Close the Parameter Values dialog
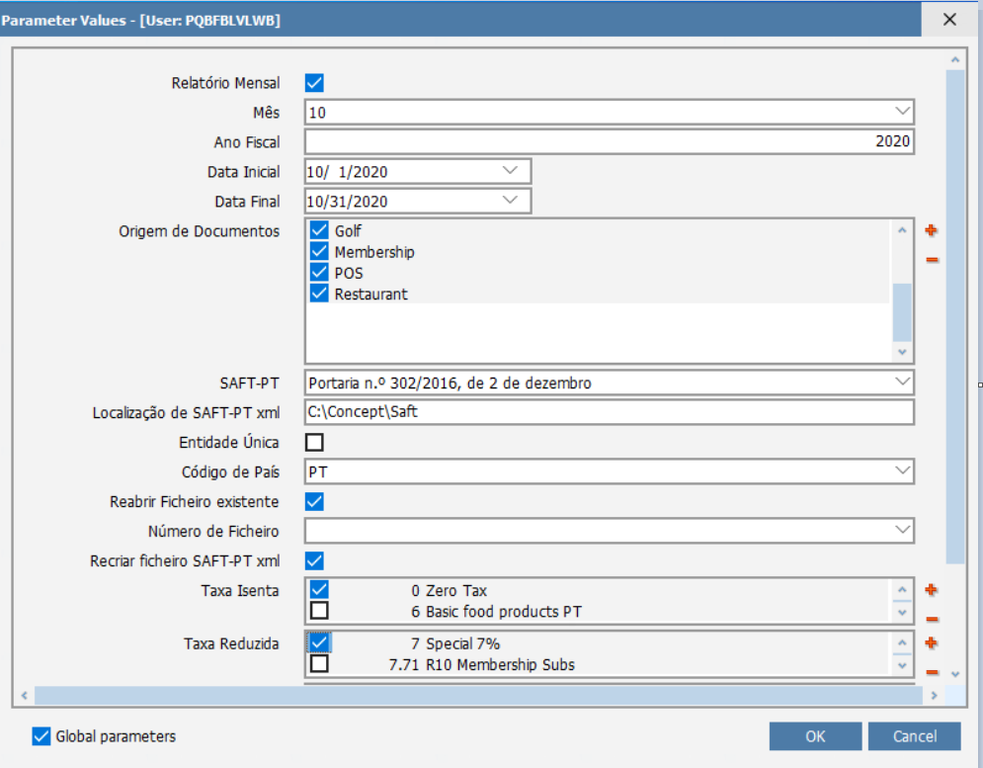 [x=949, y=20]
